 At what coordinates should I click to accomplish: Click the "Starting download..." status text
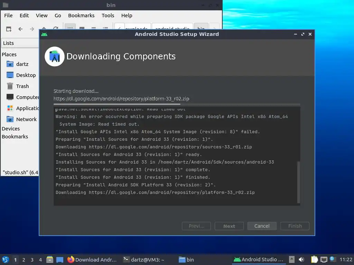point(76,91)
